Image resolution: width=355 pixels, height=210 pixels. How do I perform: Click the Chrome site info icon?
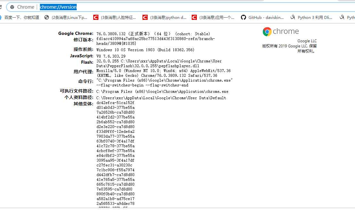click(12, 7)
